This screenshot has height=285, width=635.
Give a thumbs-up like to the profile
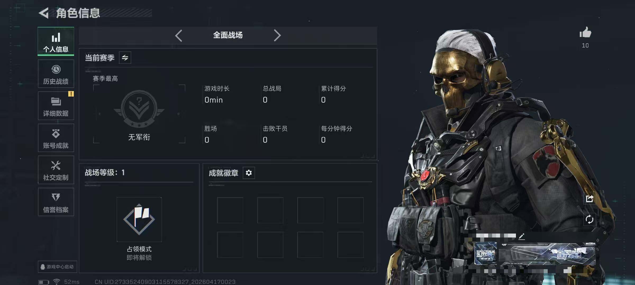click(x=585, y=33)
